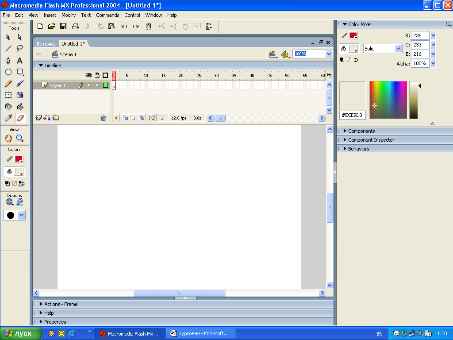Click the New document toolbar icon

(40, 26)
